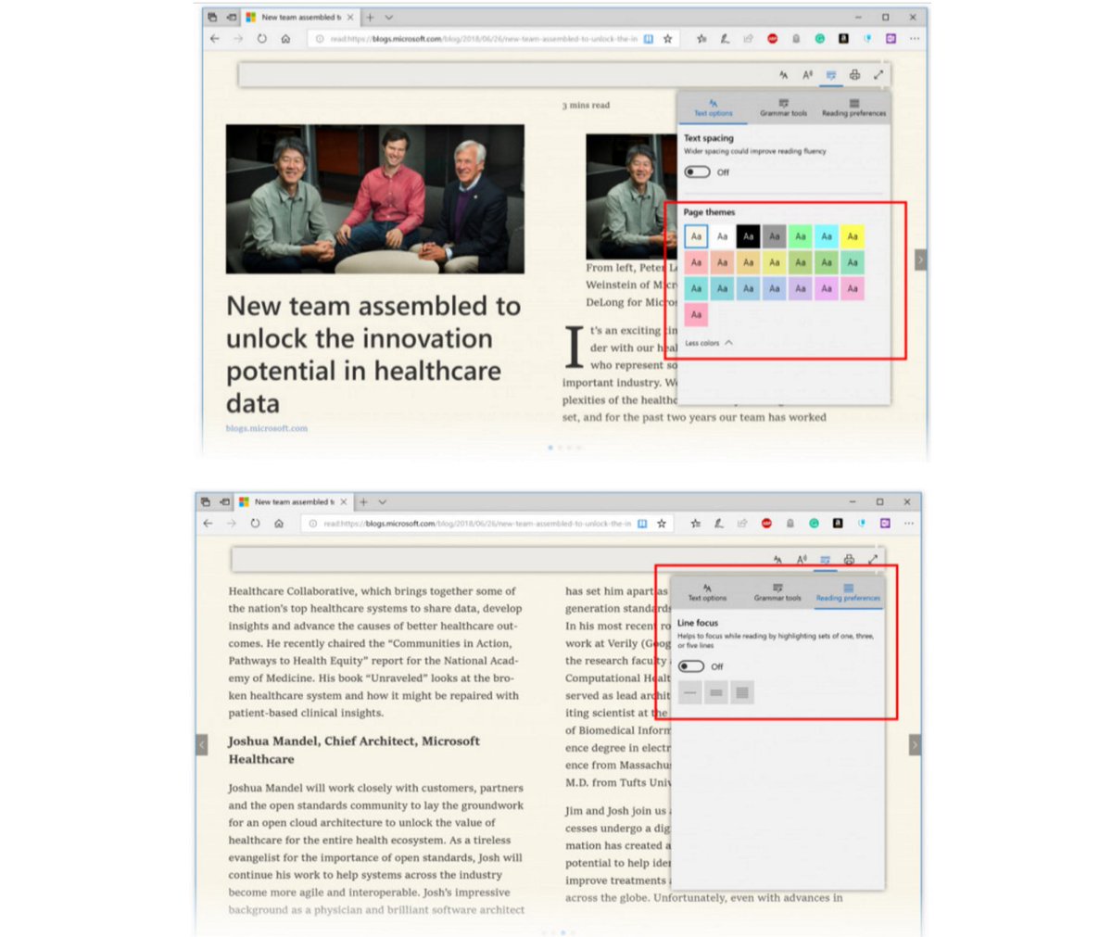Viewport: 1112px width, 937px height.
Task: Select the pink swatch alone in last row
Action: point(696,314)
